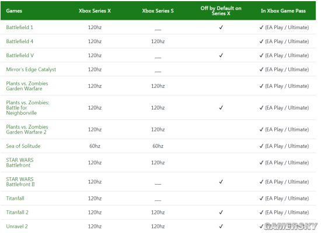Click Sea of Solitude Game Pass checkmark

(x=261, y=146)
